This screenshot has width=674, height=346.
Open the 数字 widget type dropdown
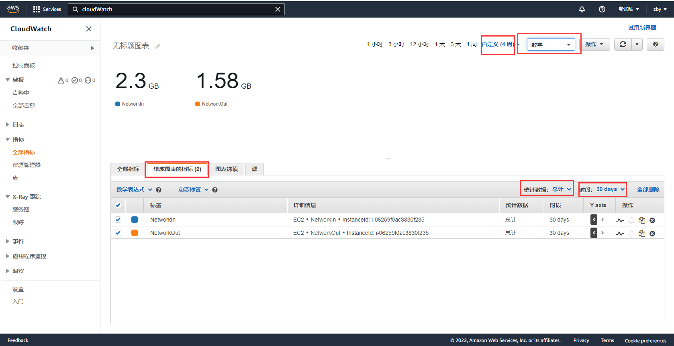click(551, 44)
